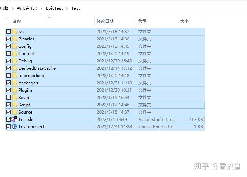The width and height of the screenshot is (247, 177).
Task: Select the Content file name
Action: (26, 53)
